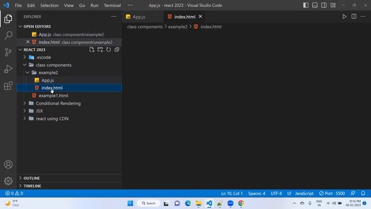371x209 pixels.
Task: Close the index.html editor tab
Action: (x=201, y=17)
